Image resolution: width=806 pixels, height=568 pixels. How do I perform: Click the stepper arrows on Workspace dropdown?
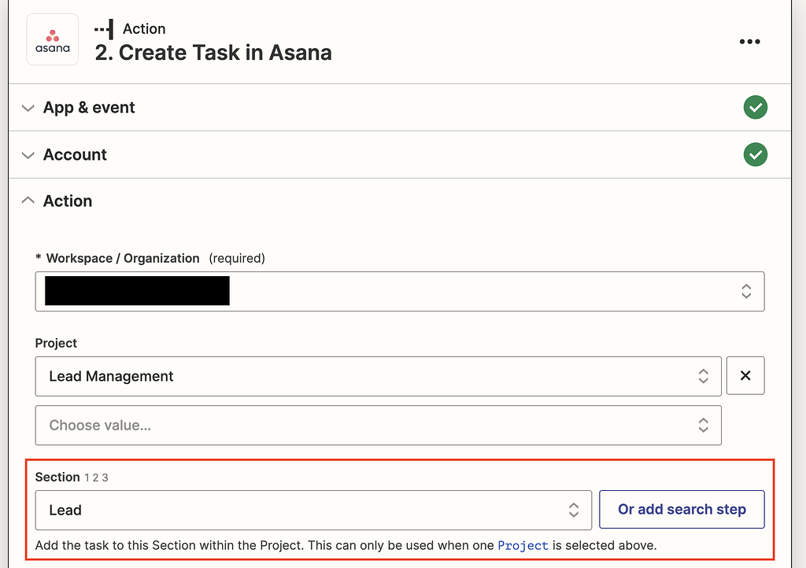(x=745, y=291)
